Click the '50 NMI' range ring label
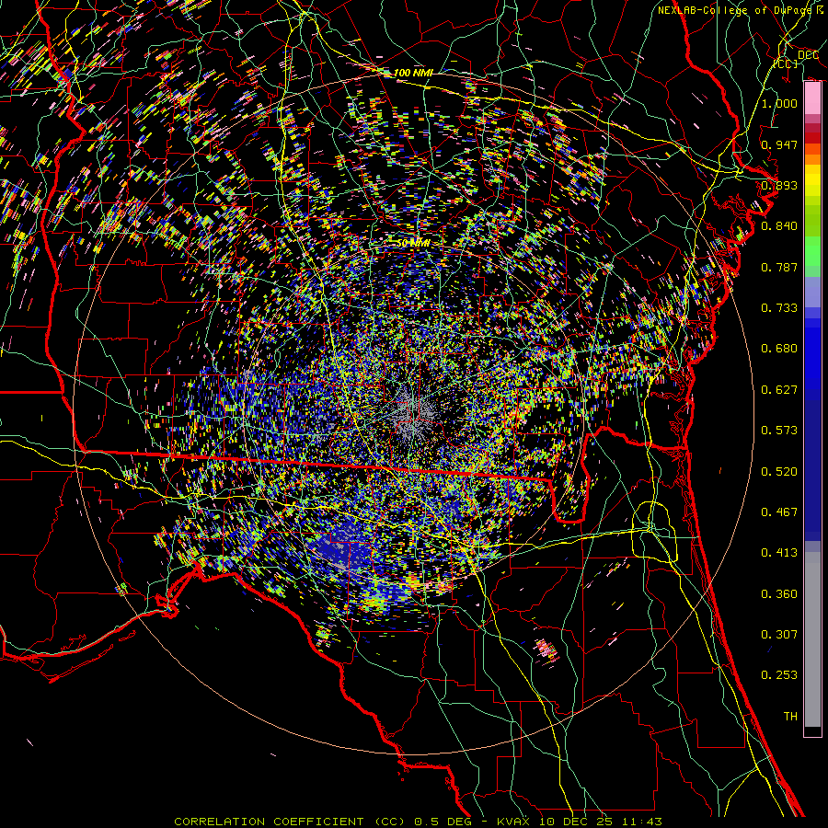Image resolution: width=828 pixels, height=828 pixels. tap(412, 244)
